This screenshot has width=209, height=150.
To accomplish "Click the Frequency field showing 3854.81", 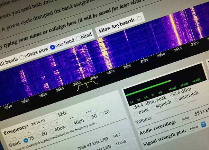I will click(43, 121).
